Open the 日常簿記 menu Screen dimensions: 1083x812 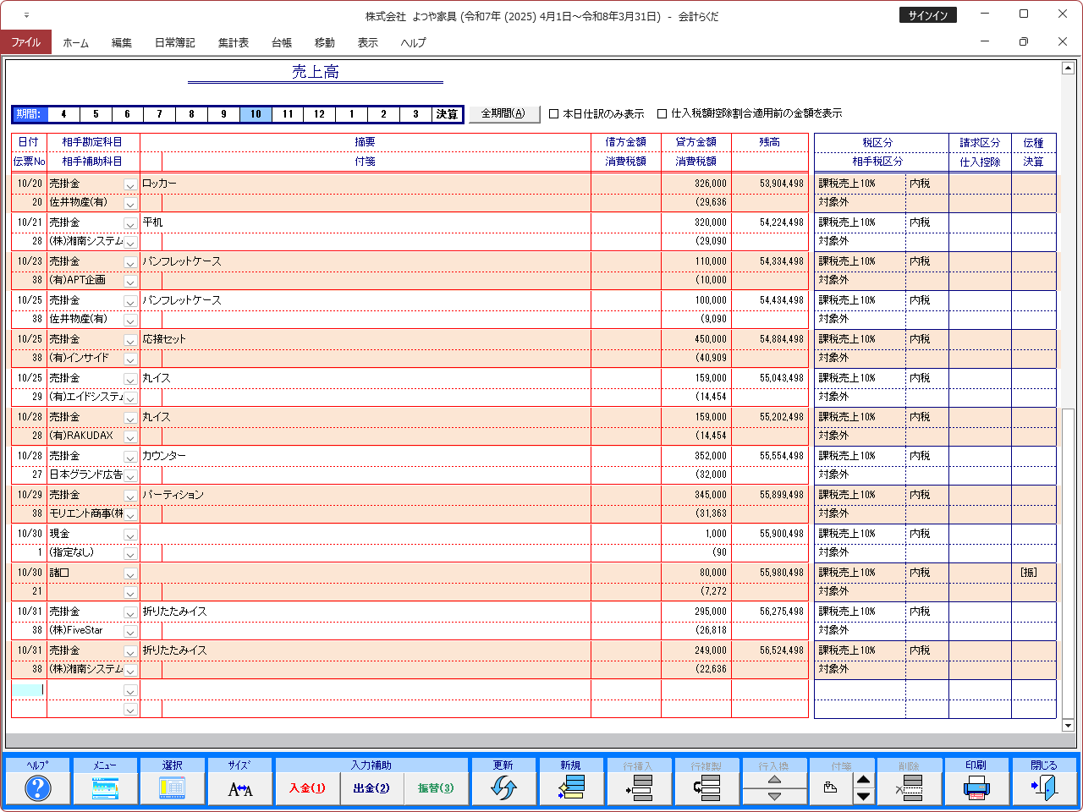click(x=174, y=42)
